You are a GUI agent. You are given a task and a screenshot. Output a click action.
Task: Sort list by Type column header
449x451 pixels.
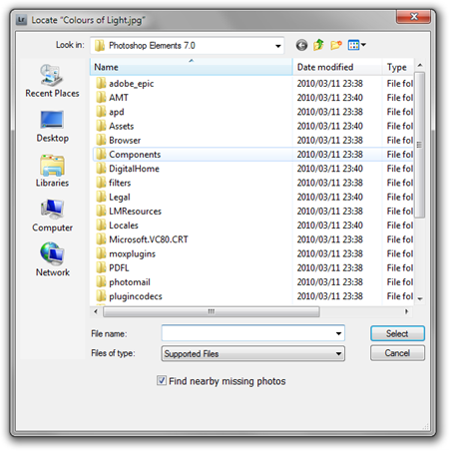pos(398,67)
